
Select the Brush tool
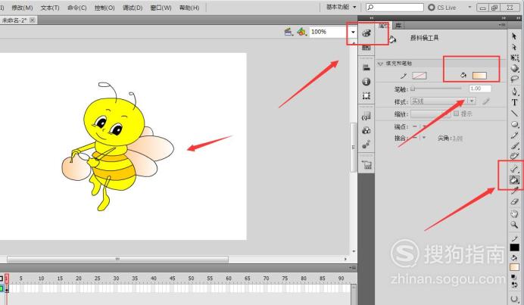coord(515,146)
